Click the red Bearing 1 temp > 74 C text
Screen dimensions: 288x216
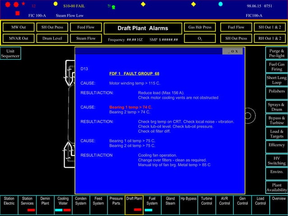130,107
